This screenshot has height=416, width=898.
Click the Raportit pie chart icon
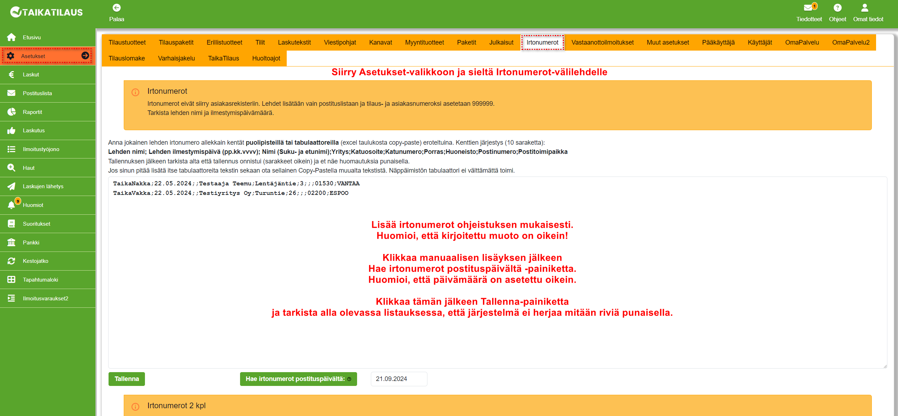[11, 112]
